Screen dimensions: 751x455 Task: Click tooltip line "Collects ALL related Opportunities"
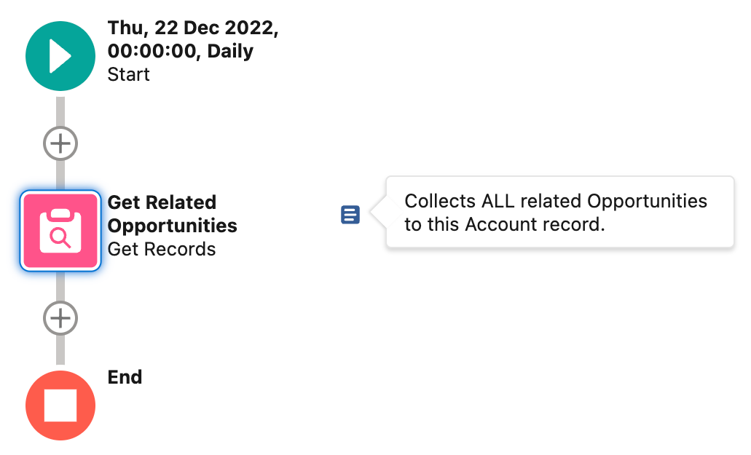click(556, 201)
